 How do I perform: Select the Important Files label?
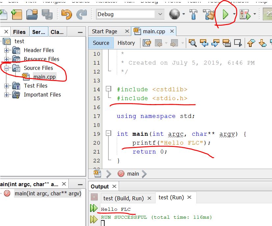[42, 95]
